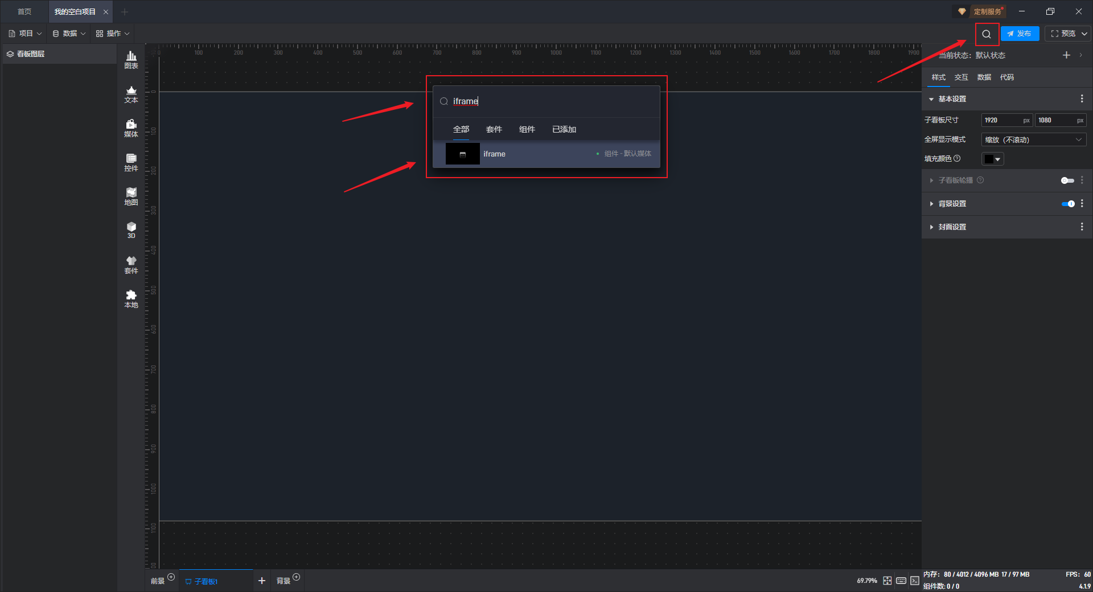Enable the 子看板轮播 toggle

point(1067,180)
